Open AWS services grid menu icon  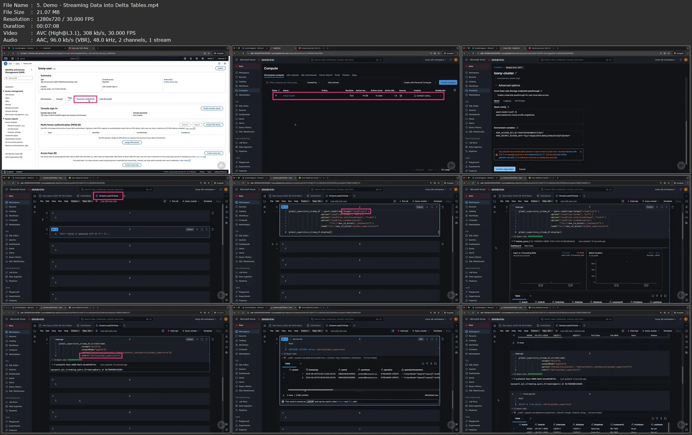12,59
